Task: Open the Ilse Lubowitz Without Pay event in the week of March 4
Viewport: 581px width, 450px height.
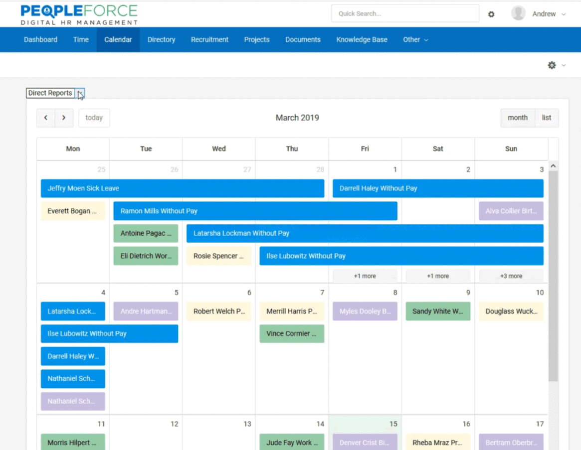Action: 109,333
